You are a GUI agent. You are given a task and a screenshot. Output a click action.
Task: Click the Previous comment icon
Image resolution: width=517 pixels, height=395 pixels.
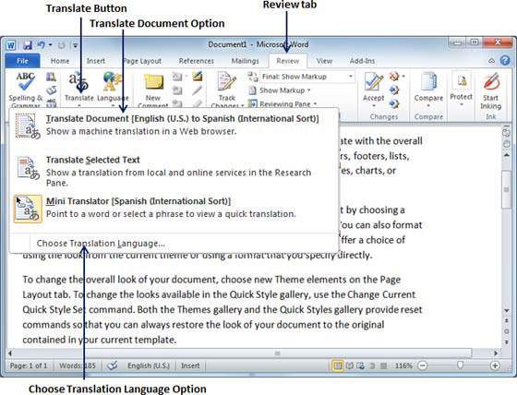[177, 90]
